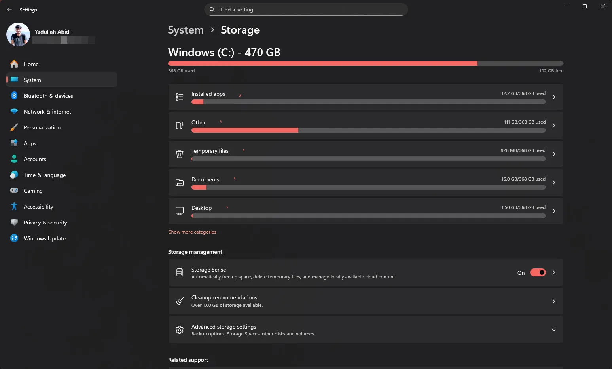Image resolution: width=612 pixels, height=369 pixels.
Task: Open the Other category chevron arrow
Action: [554, 126]
